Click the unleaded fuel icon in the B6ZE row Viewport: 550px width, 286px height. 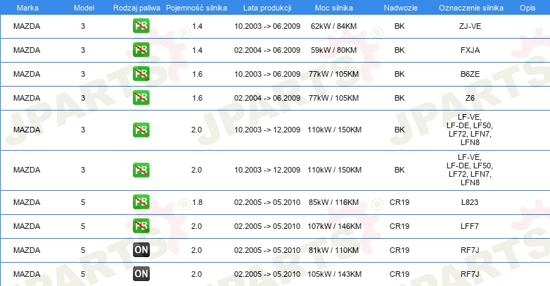coord(141,74)
